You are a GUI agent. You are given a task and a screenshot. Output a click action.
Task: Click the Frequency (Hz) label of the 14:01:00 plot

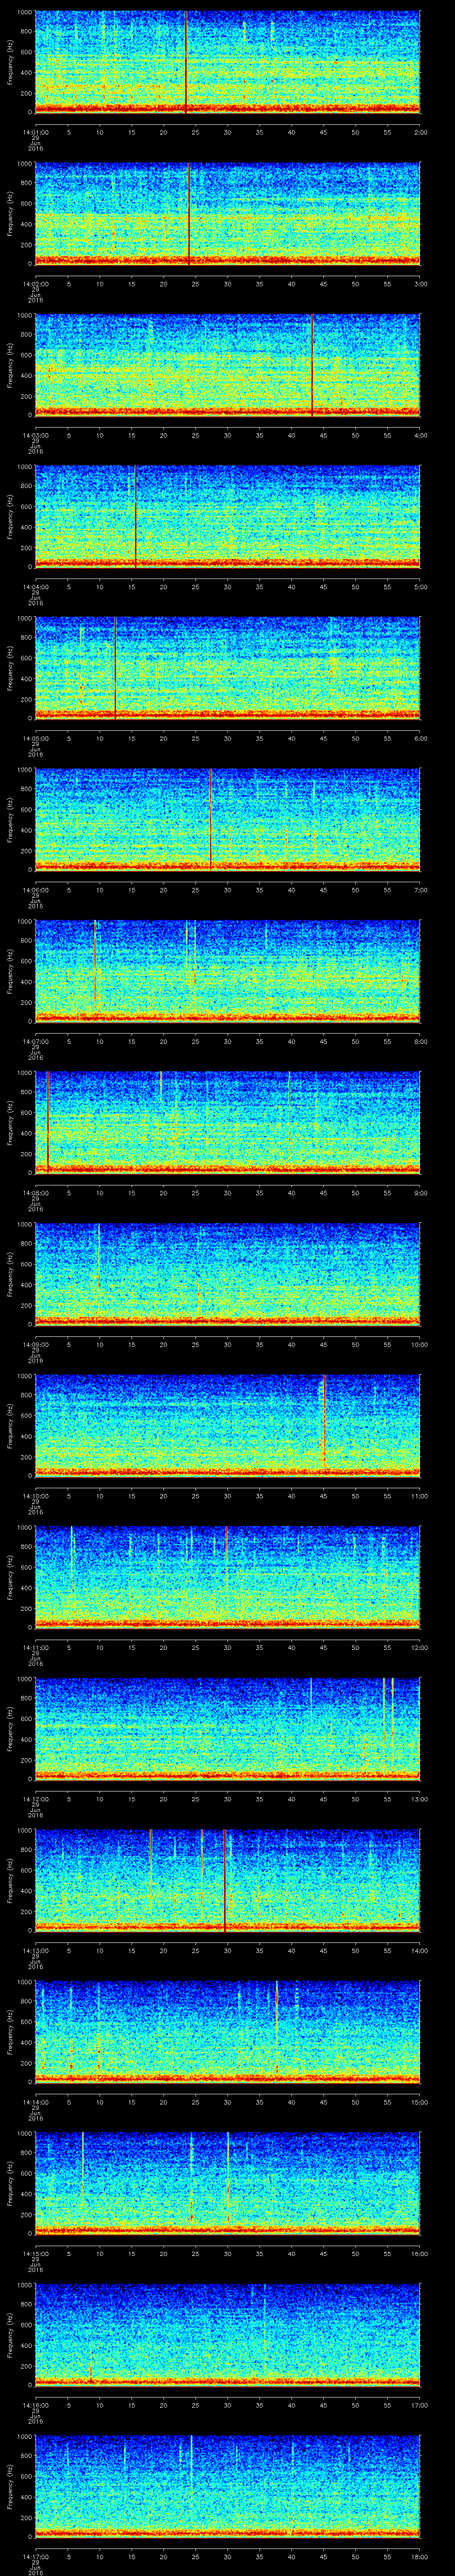pos(10,62)
